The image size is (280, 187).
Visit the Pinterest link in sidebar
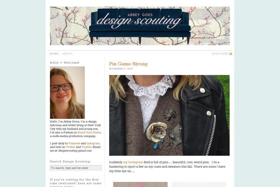(74, 144)
